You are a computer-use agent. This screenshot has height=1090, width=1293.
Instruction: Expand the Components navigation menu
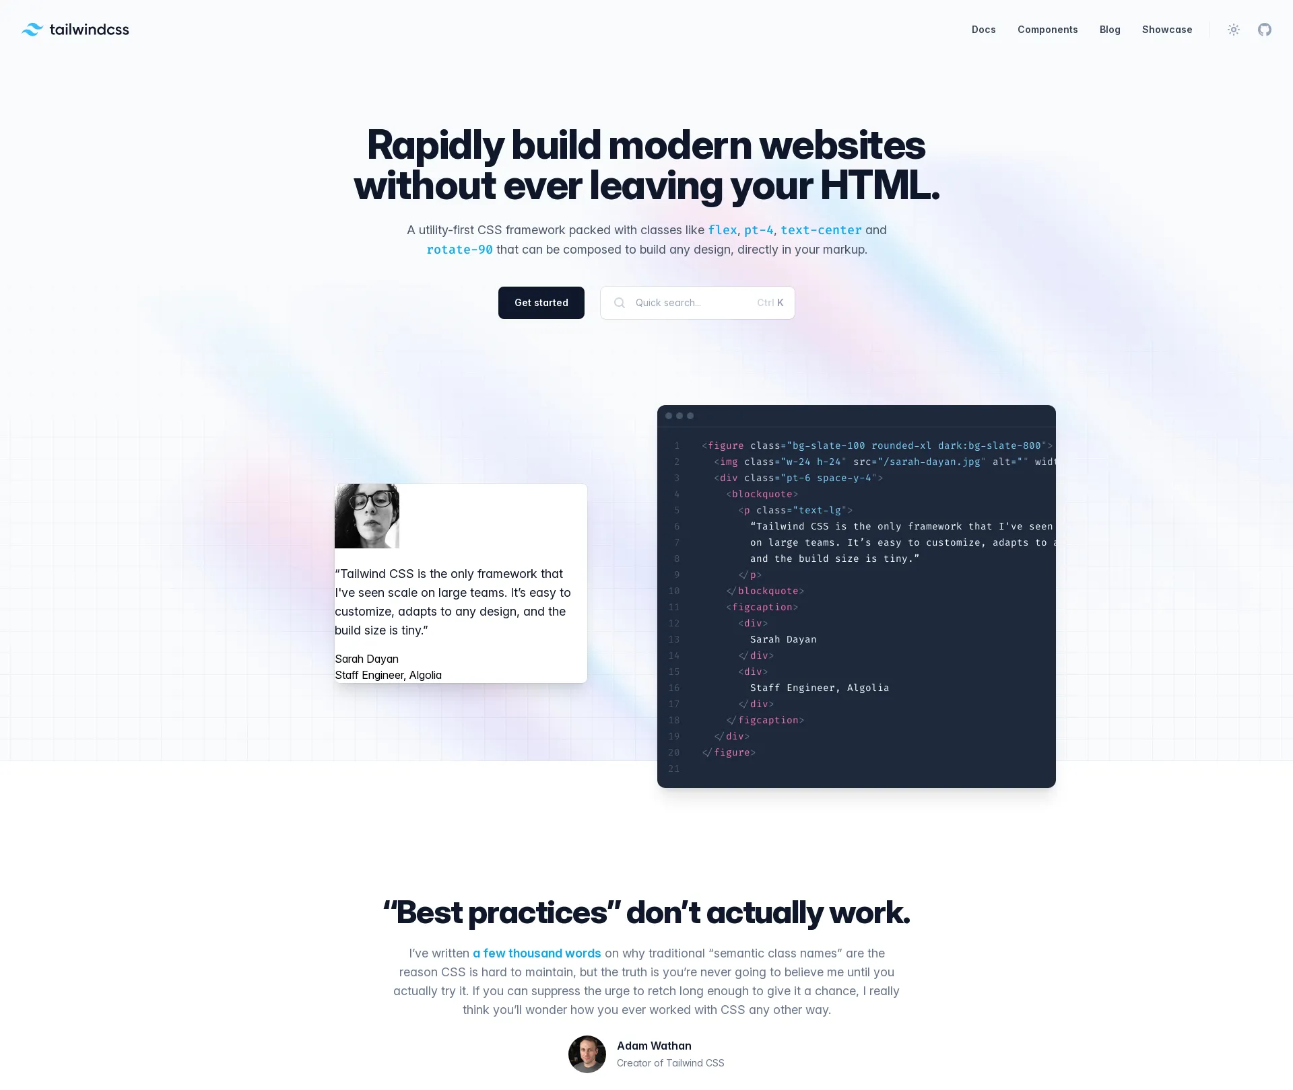[1047, 29]
